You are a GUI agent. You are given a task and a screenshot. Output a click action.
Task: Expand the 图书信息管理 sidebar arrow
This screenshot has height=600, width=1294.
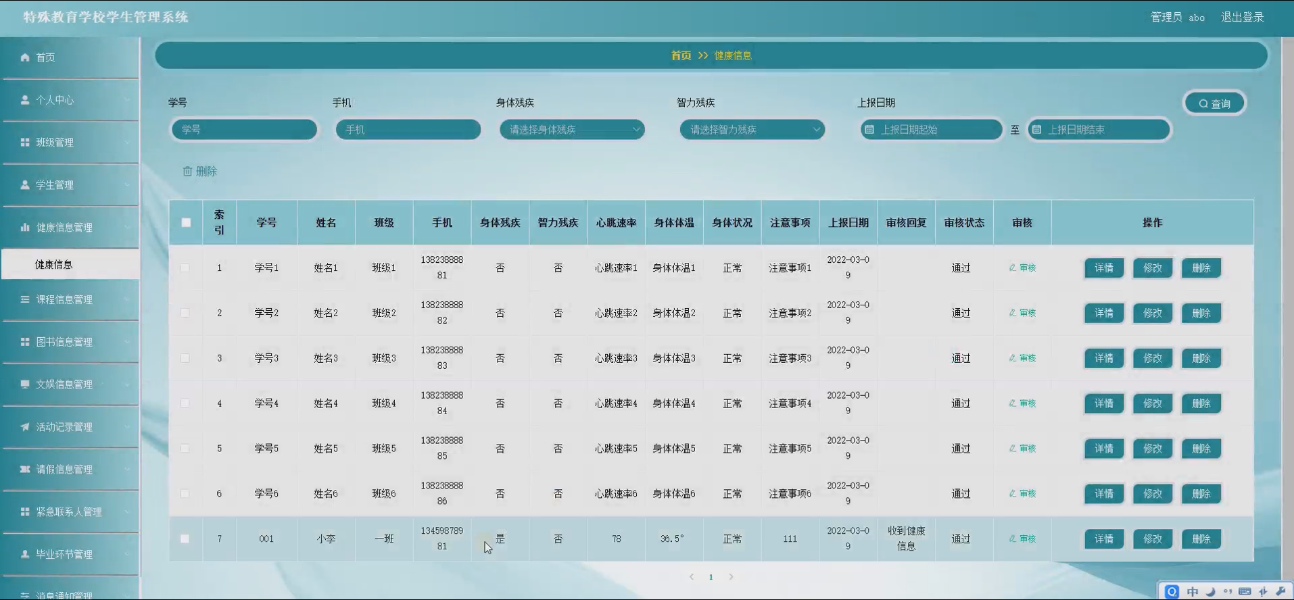pos(127,342)
